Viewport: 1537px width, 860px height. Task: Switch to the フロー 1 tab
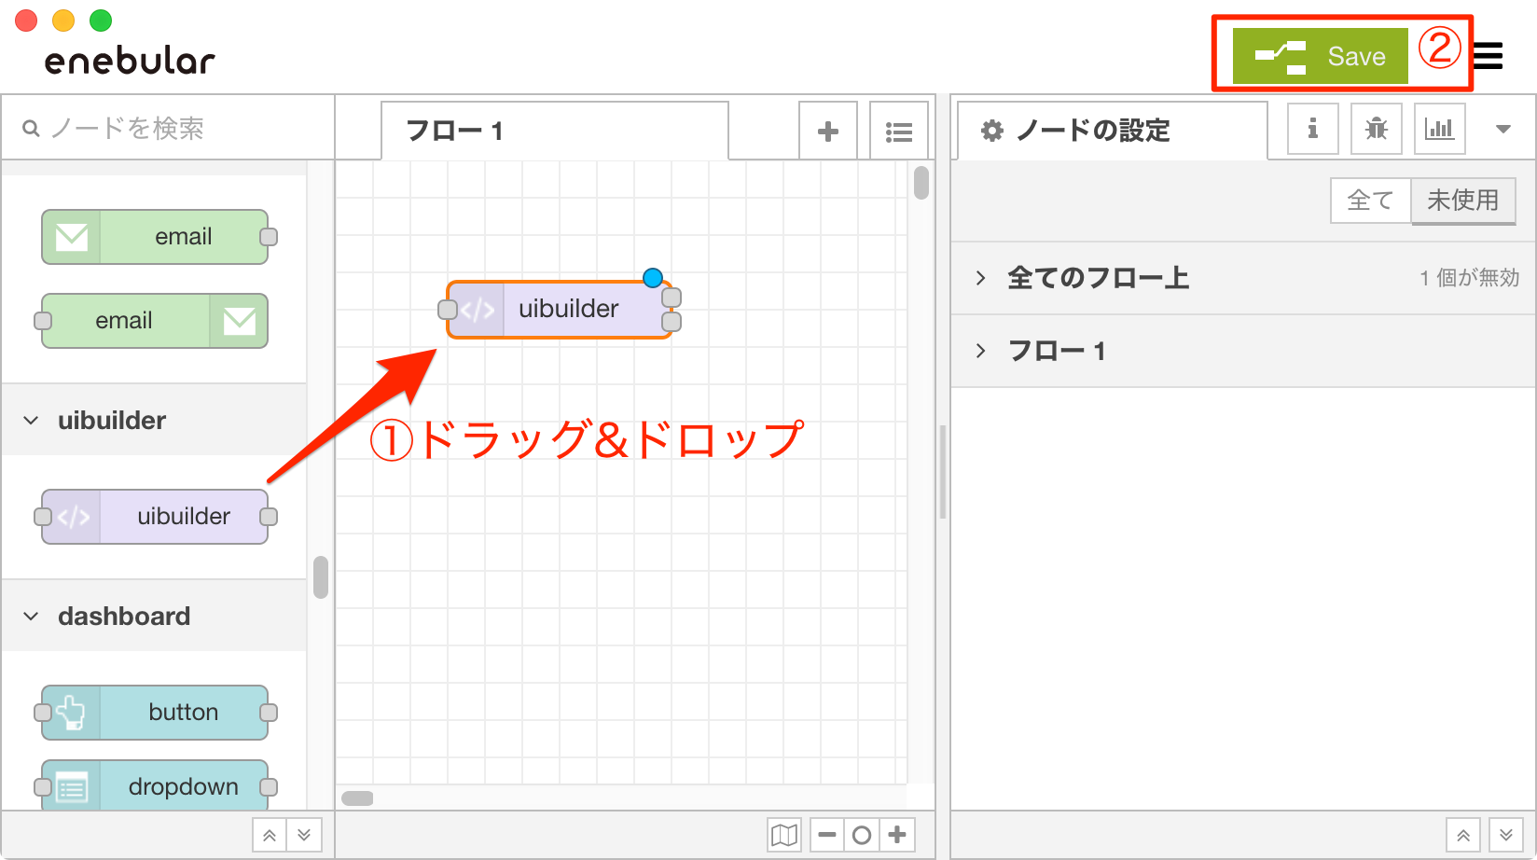[456, 131]
